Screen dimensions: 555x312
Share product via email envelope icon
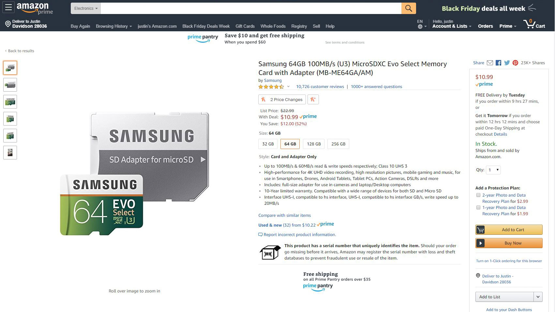click(490, 63)
